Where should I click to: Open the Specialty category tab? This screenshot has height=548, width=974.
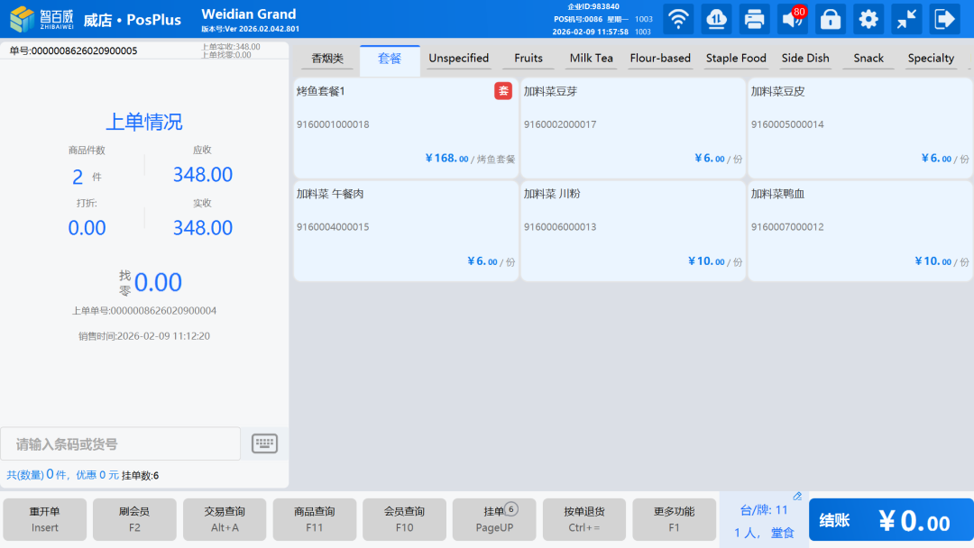[x=931, y=59]
